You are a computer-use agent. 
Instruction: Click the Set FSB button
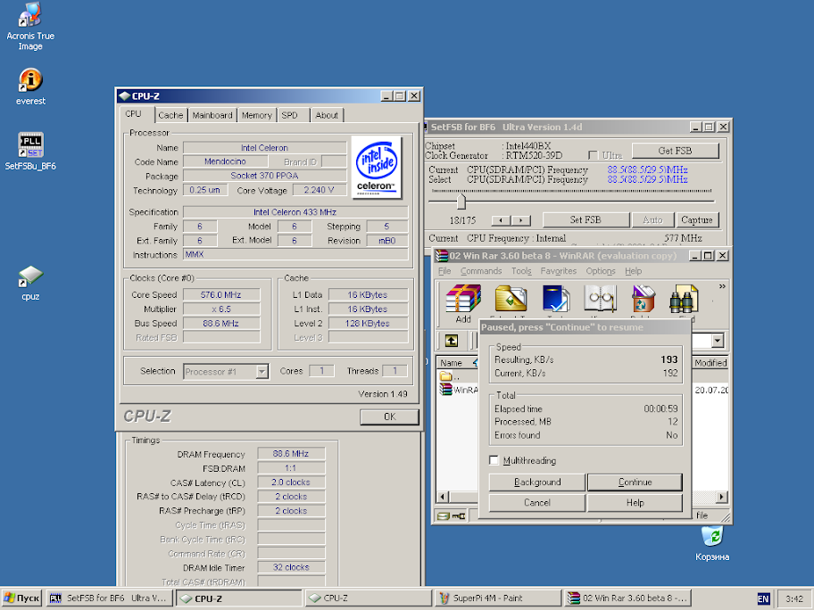pyautogui.click(x=586, y=220)
